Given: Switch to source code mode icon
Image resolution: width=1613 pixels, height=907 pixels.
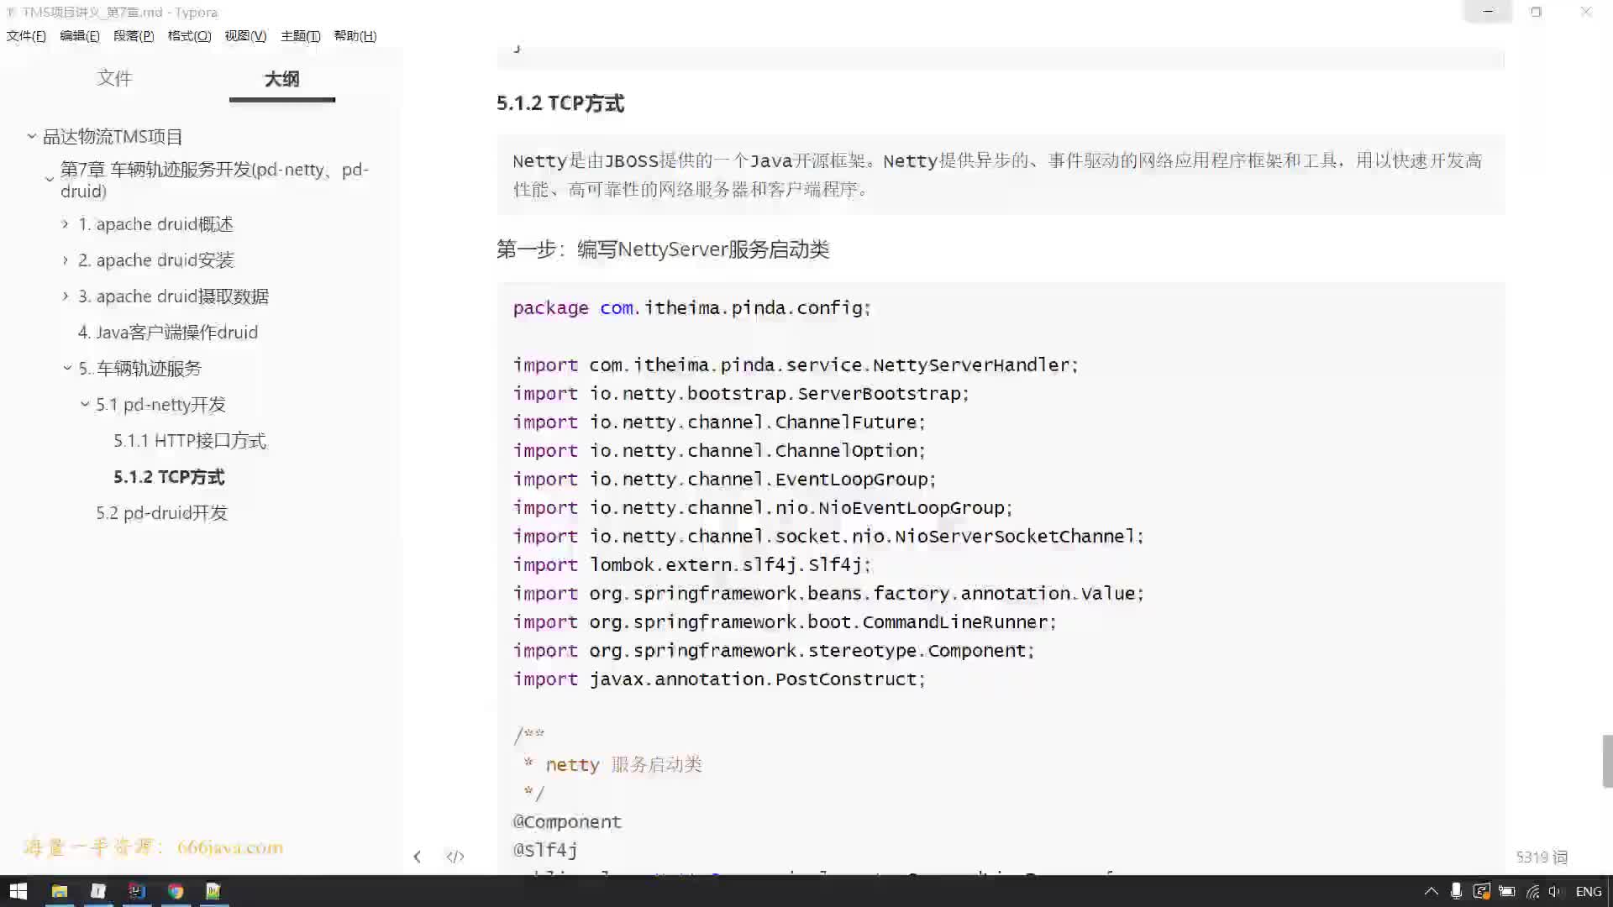Looking at the screenshot, I should [x=455, y=857].
